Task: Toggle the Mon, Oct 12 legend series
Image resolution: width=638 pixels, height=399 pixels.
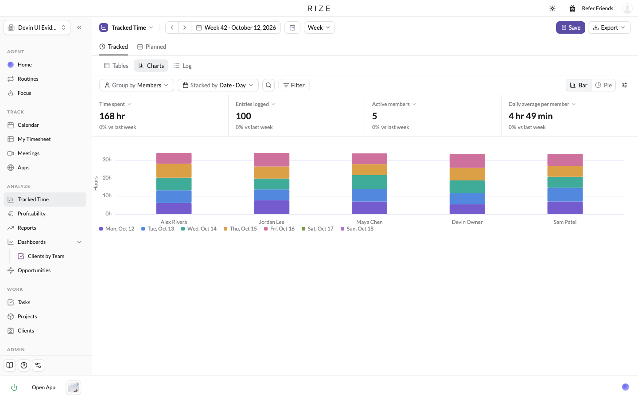Action: coord(117,229)
